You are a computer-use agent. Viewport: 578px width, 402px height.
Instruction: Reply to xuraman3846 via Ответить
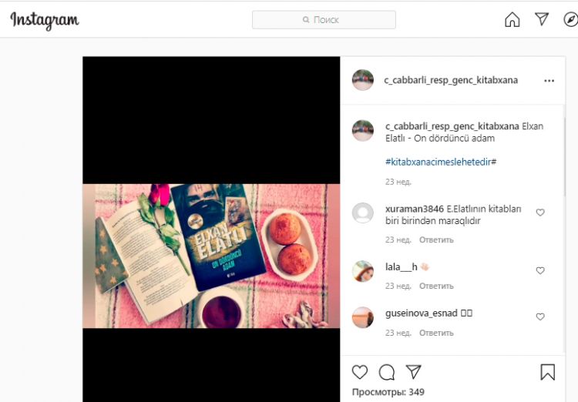point(436,240)
